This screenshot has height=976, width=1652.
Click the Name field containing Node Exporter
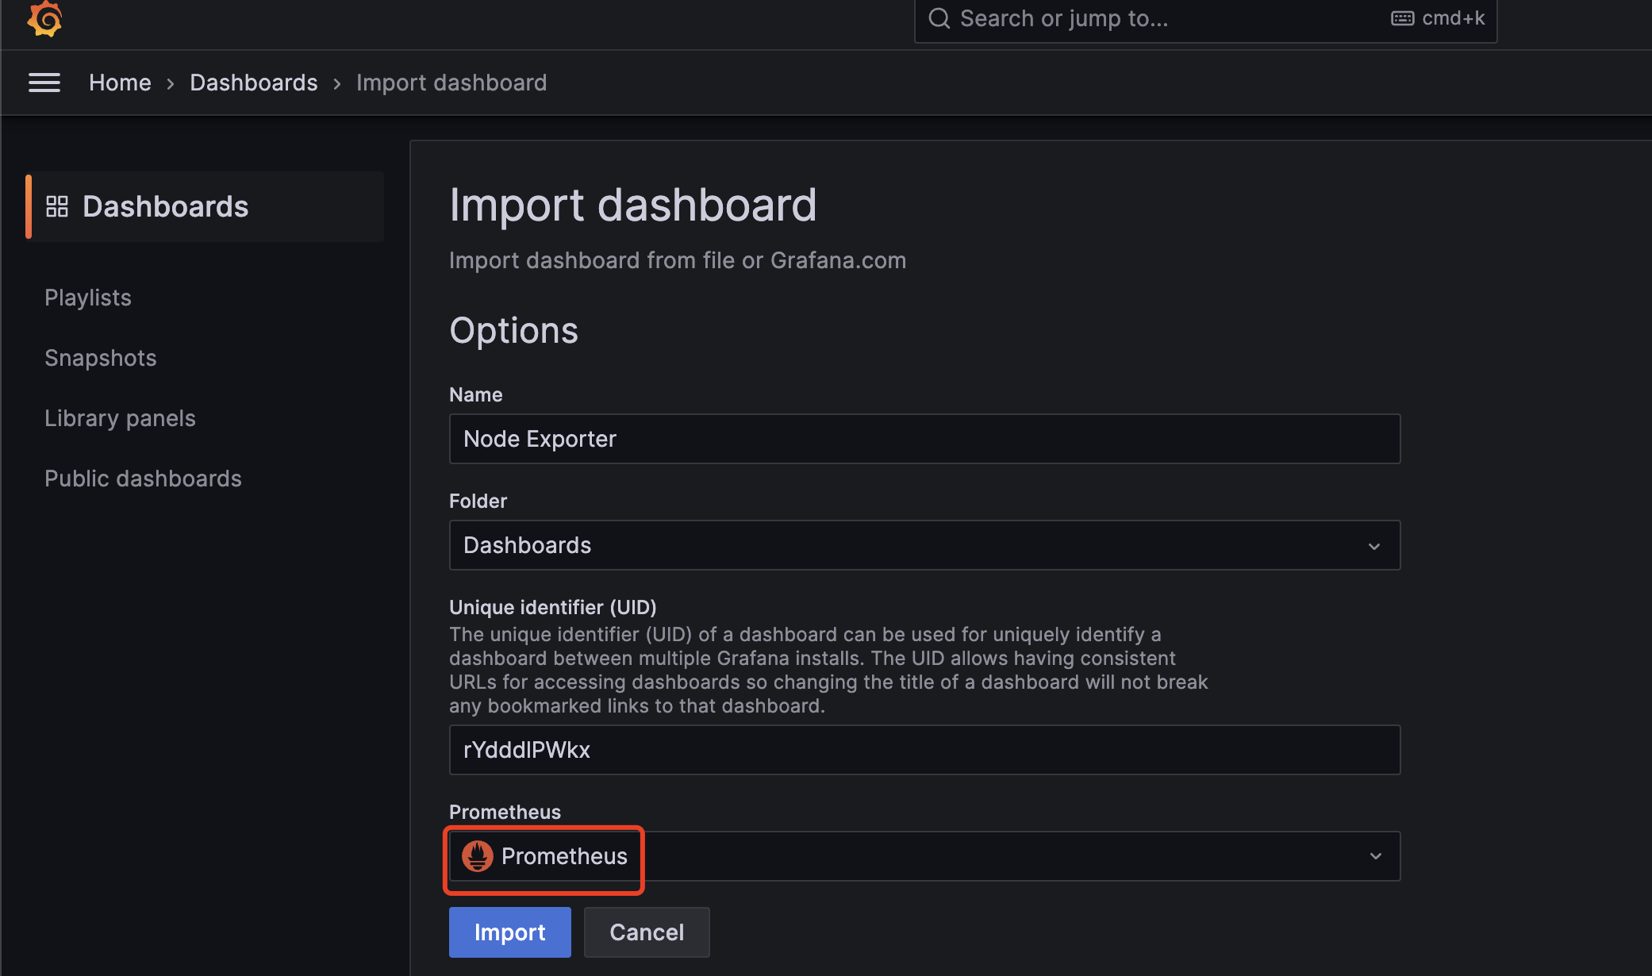click(x=924, y=439)
